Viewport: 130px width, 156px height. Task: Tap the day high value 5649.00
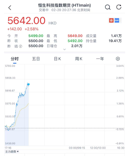(75, 36)
